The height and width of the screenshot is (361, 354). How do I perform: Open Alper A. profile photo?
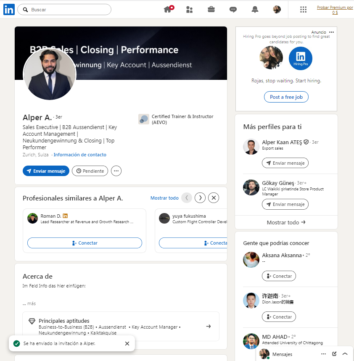50,74
